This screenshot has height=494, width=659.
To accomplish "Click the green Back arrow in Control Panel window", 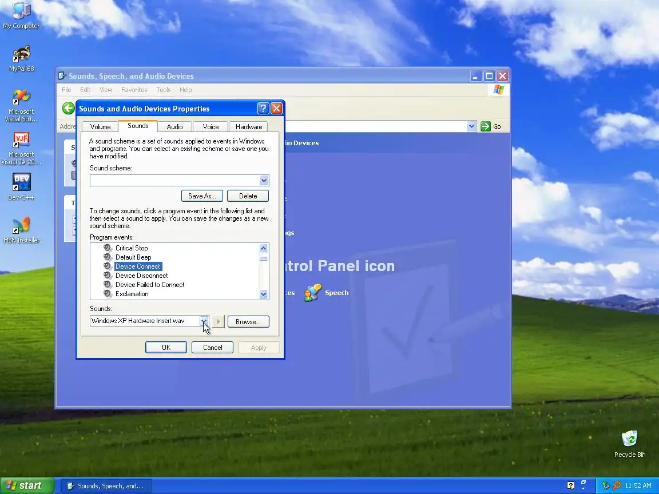I will tap(68, 109).
